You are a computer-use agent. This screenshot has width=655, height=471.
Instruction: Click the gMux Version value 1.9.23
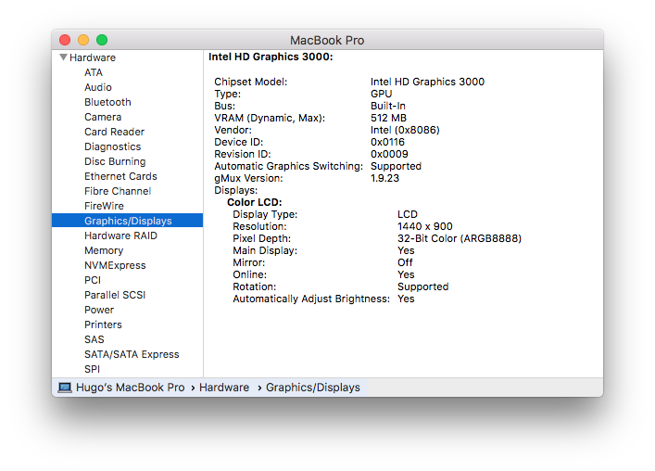[384, 178]
